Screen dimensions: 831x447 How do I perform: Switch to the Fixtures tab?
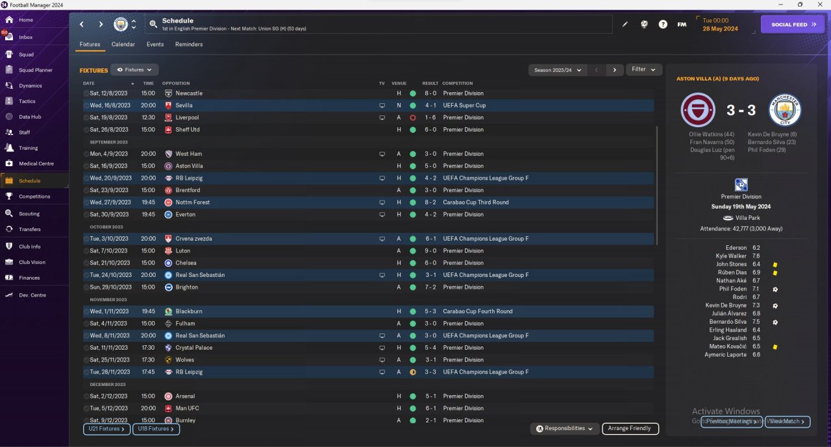point(90,45)
